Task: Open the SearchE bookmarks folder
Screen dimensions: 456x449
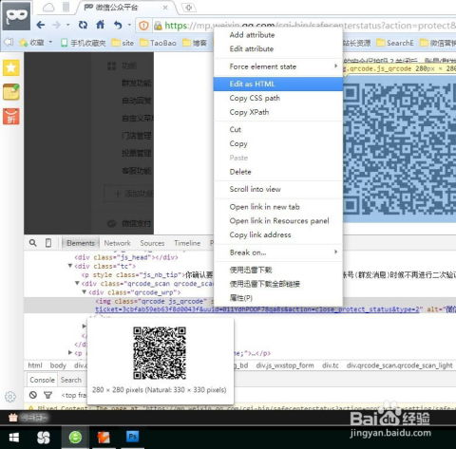Action: pos(395,43)
